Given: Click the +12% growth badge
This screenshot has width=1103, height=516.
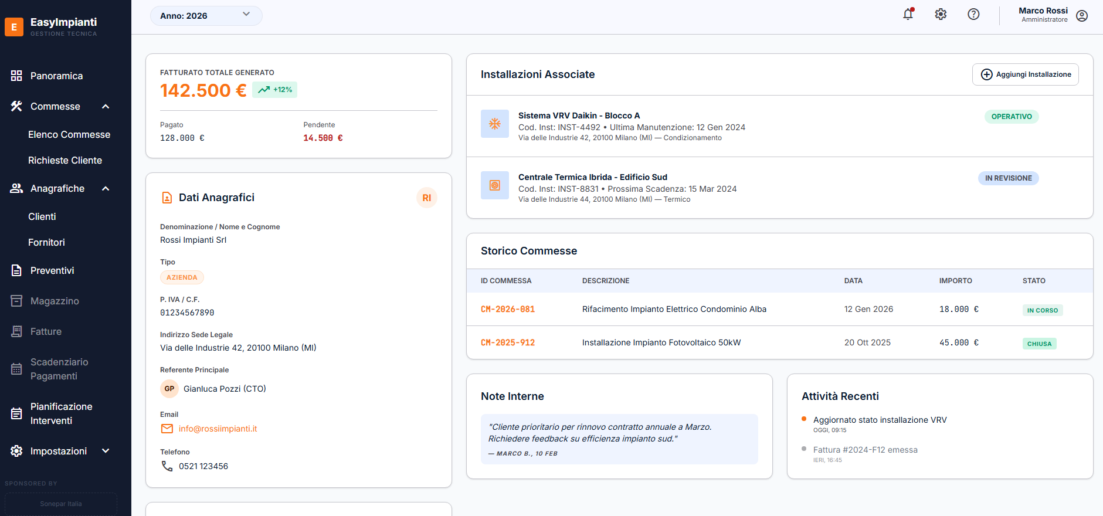Looking at the screenshot, I should (275, 90).
